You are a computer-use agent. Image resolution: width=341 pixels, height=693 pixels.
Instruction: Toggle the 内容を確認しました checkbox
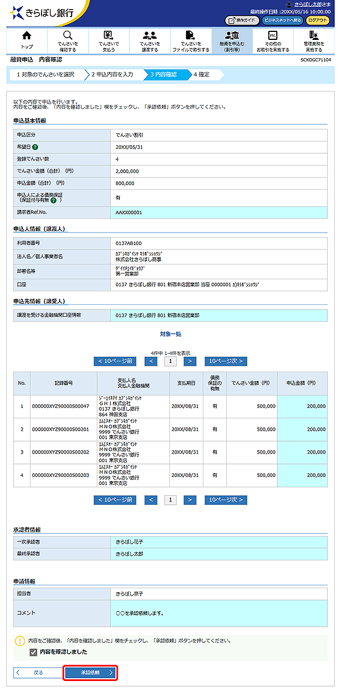(x=33, y=652)
